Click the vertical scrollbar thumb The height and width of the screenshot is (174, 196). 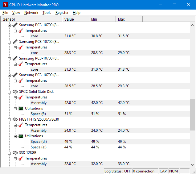coord(192,115)
